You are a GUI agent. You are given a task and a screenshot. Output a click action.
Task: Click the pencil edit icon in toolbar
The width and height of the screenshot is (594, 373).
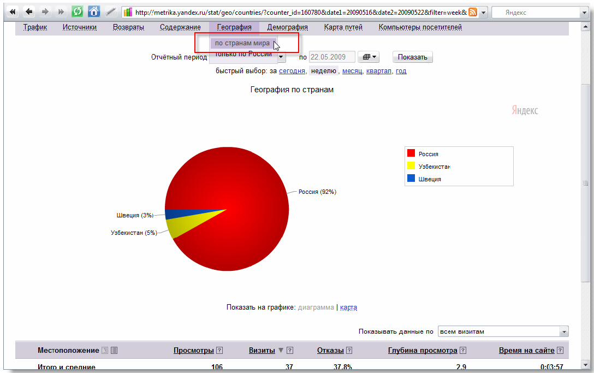coord(110,12)
